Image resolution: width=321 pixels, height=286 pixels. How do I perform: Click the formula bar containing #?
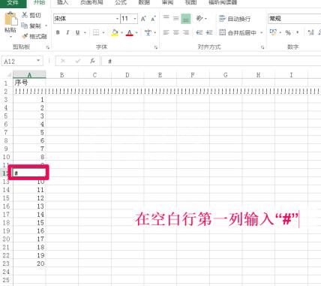click(211, 62)
